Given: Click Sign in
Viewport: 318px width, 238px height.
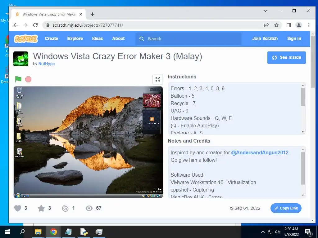Looking at the screenshot, I should tap(294, 39).
